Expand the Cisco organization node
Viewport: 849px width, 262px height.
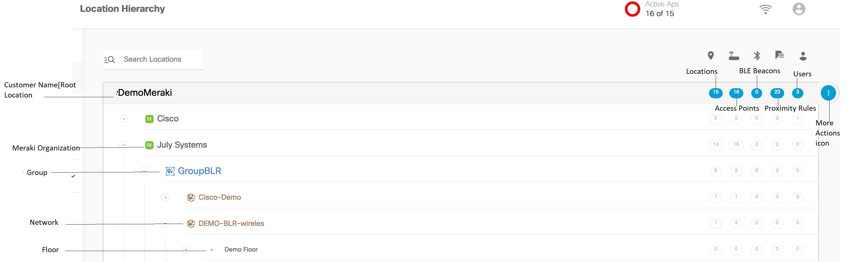tap(124, 119)
